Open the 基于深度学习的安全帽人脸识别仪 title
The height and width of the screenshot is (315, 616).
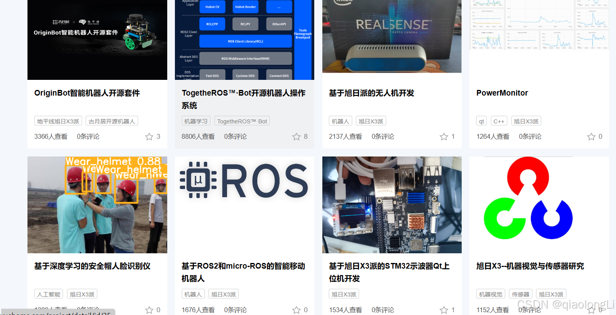tap(93, 266)
